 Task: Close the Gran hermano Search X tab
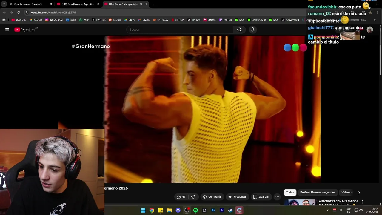click(51, 4)
